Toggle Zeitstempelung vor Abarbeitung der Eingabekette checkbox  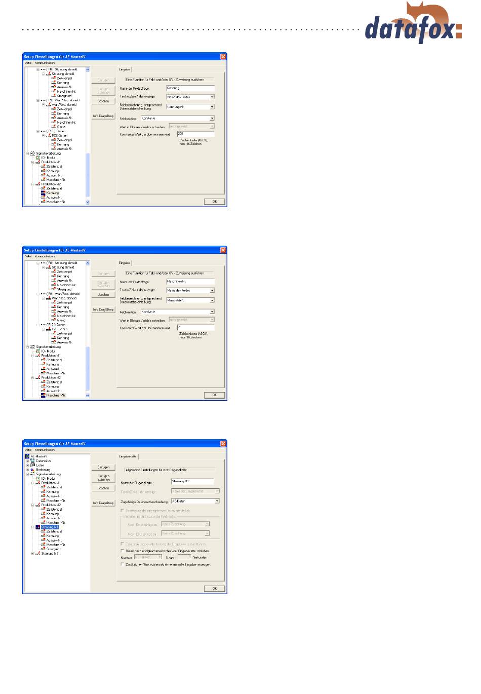click(122, 544)
